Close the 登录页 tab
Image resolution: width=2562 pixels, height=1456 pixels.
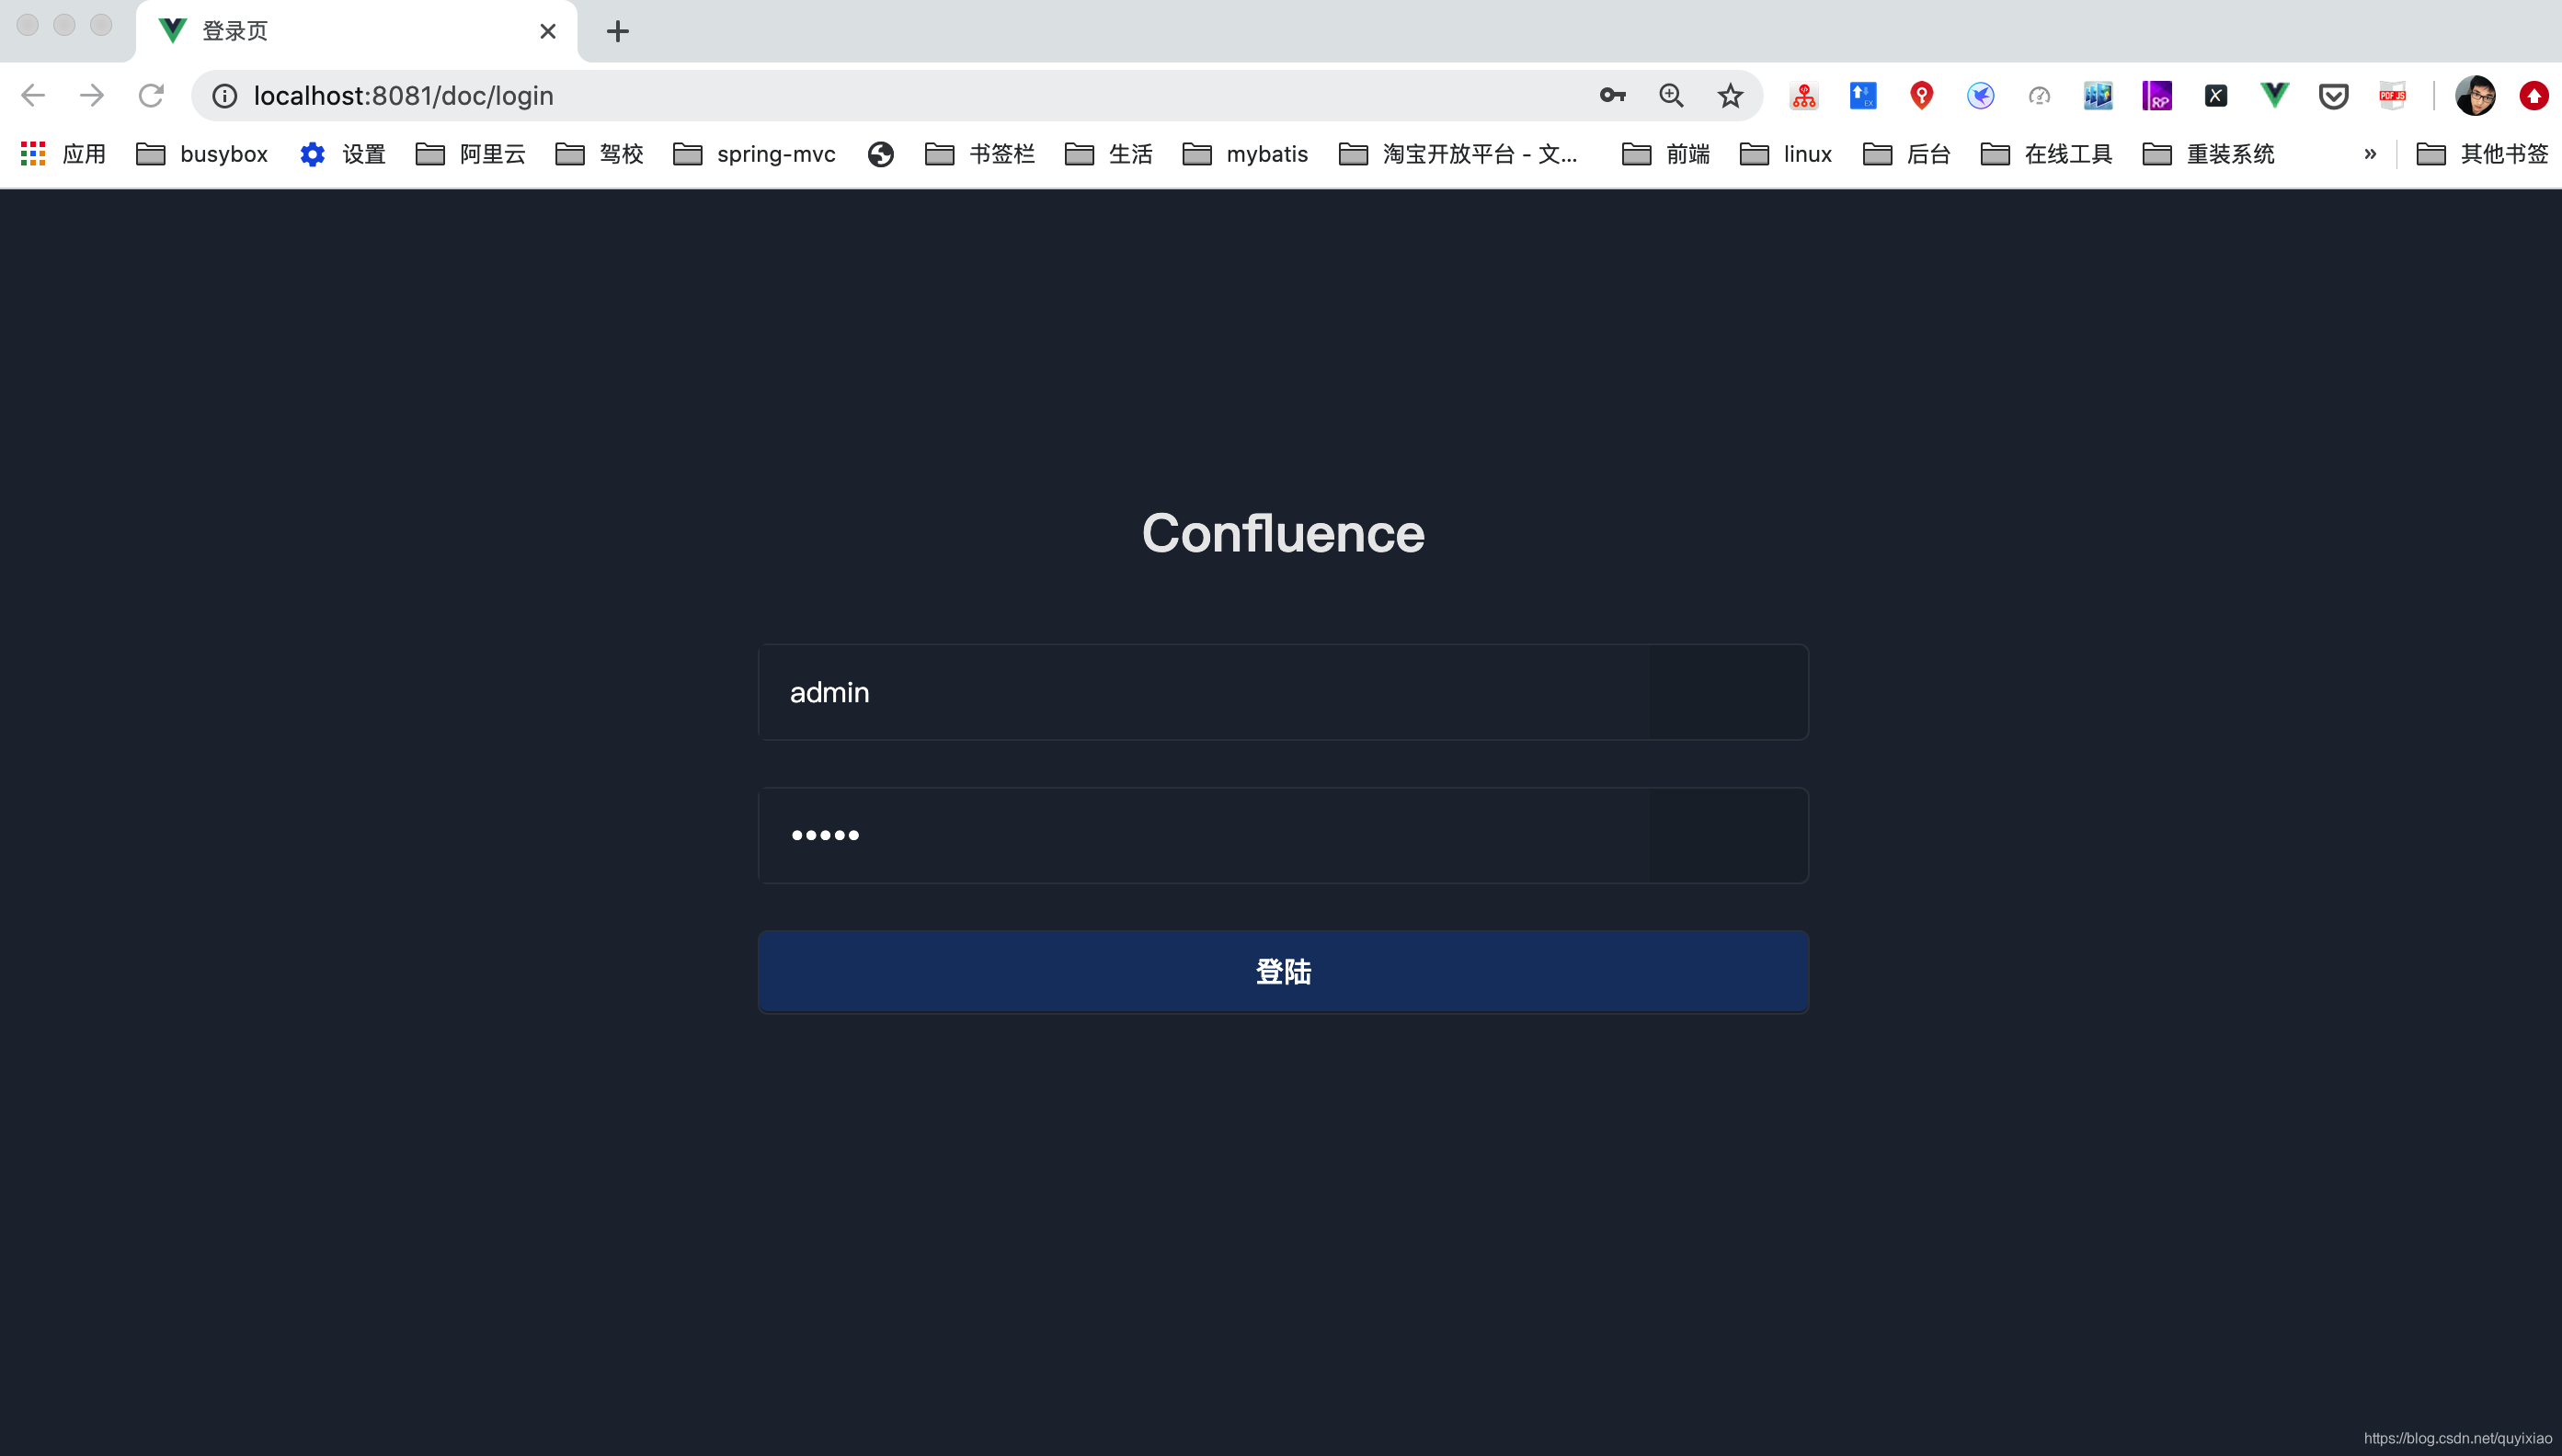point(548,31)
